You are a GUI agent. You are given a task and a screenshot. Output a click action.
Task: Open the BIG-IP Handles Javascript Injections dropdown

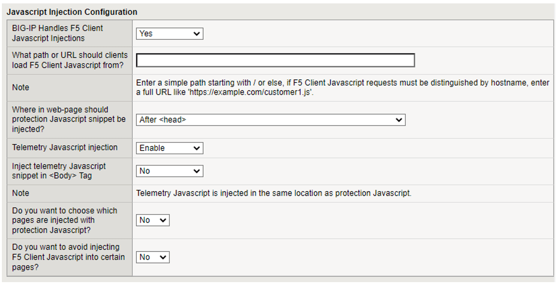click(x=169, y=34)
